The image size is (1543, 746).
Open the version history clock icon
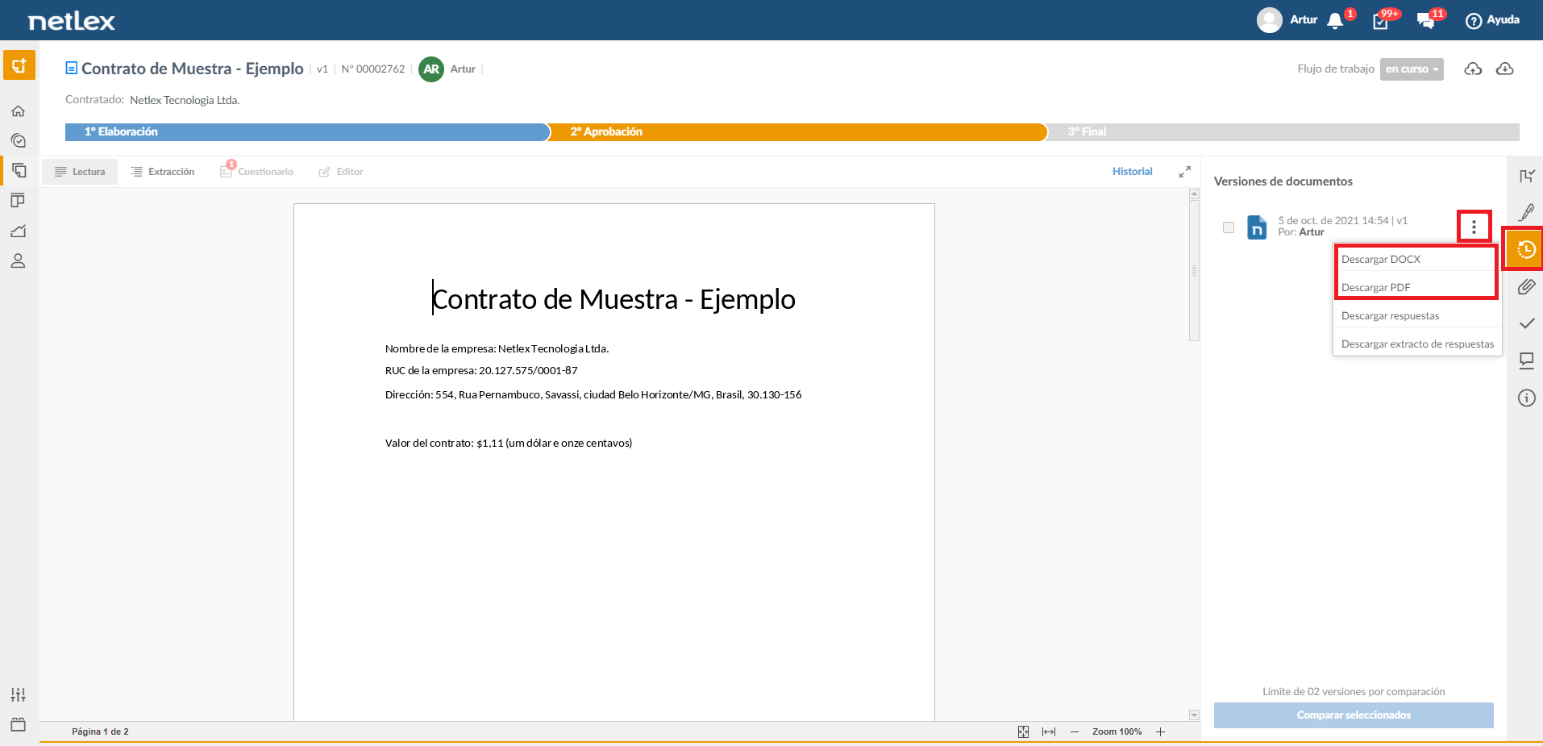[x=1525, y=249]
